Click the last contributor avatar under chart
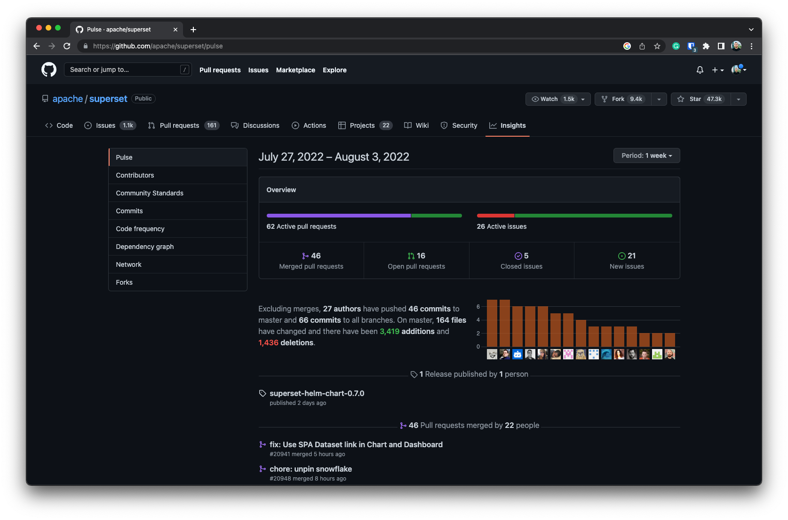788x520 pixels. (670, 354)
